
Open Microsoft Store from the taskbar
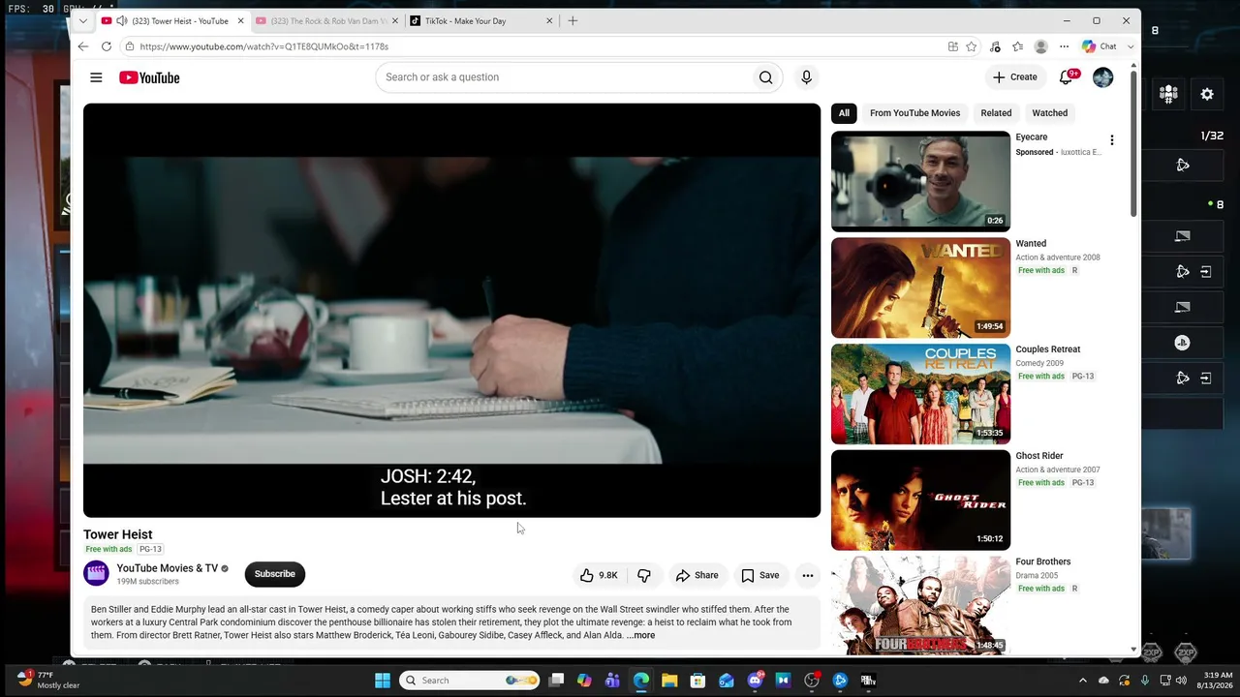[x=697, y=681]
